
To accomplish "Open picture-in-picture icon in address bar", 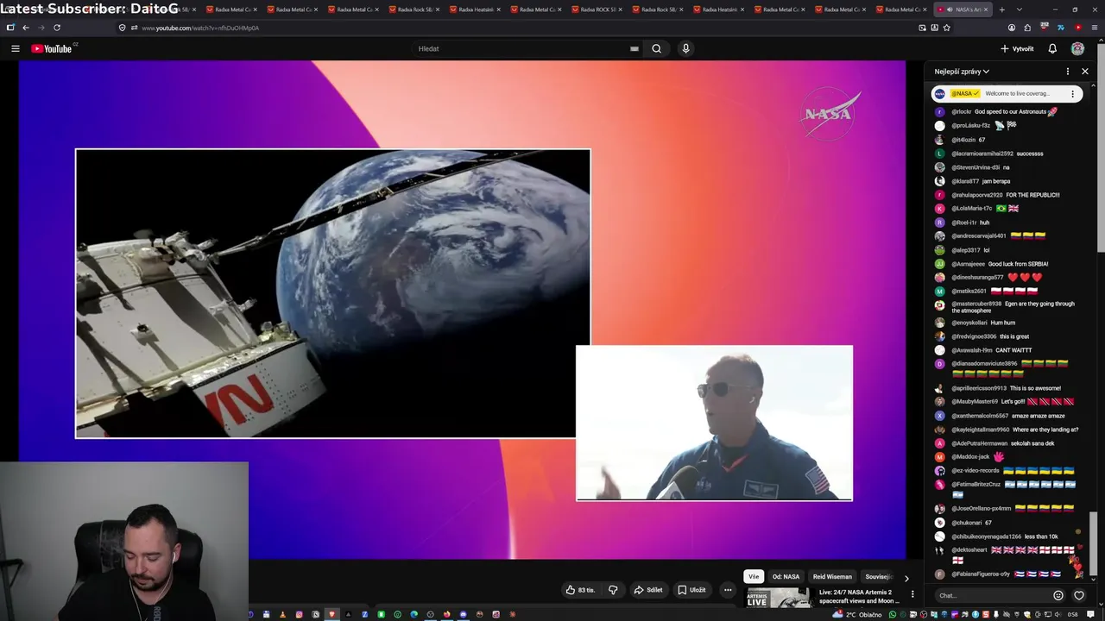I will coord(922,28).
